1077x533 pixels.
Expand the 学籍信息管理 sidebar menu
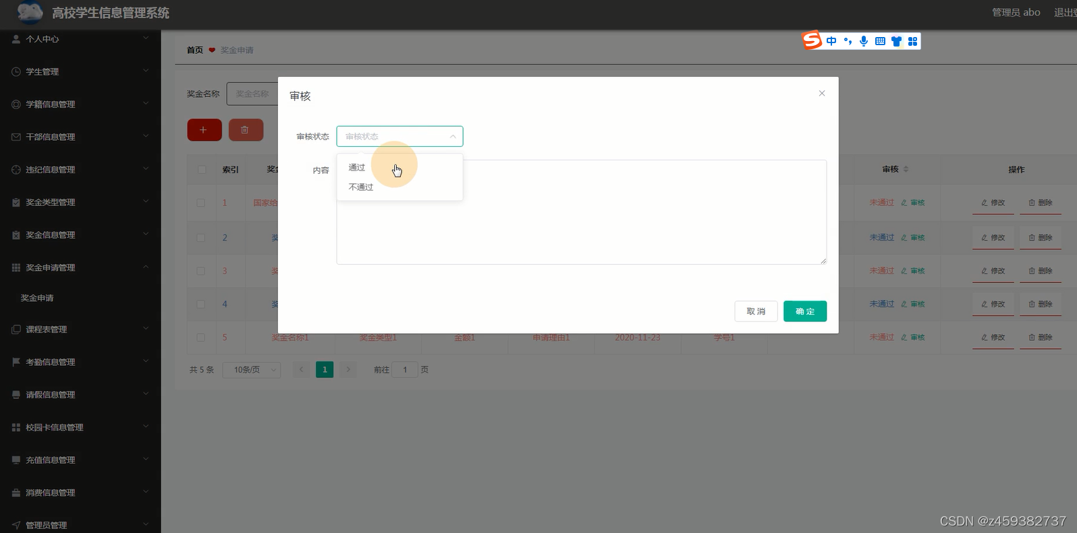(x=80, y=104)
